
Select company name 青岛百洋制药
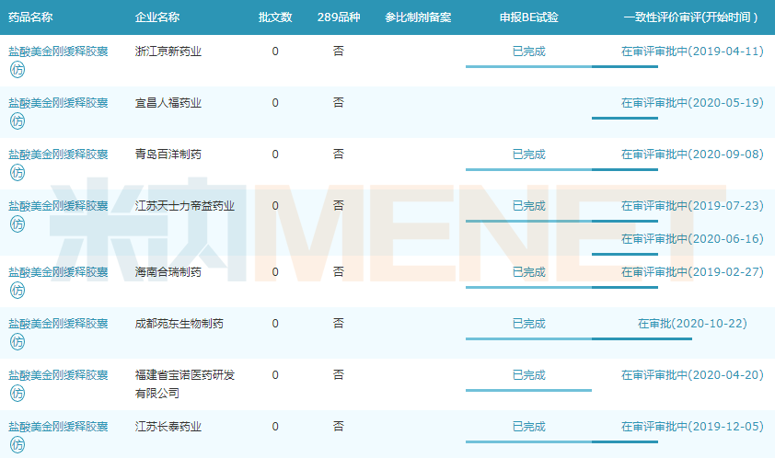(168, 155)
